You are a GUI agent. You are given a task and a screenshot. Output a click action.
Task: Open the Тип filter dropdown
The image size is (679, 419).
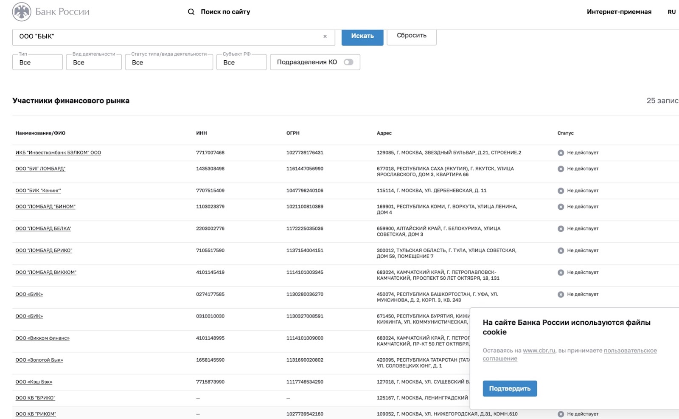point(38,62)
